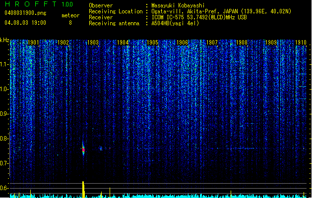The width and height of the screenshot is (312, 198).
Task: Click the meteor label in the header
Action: point(70,15)
